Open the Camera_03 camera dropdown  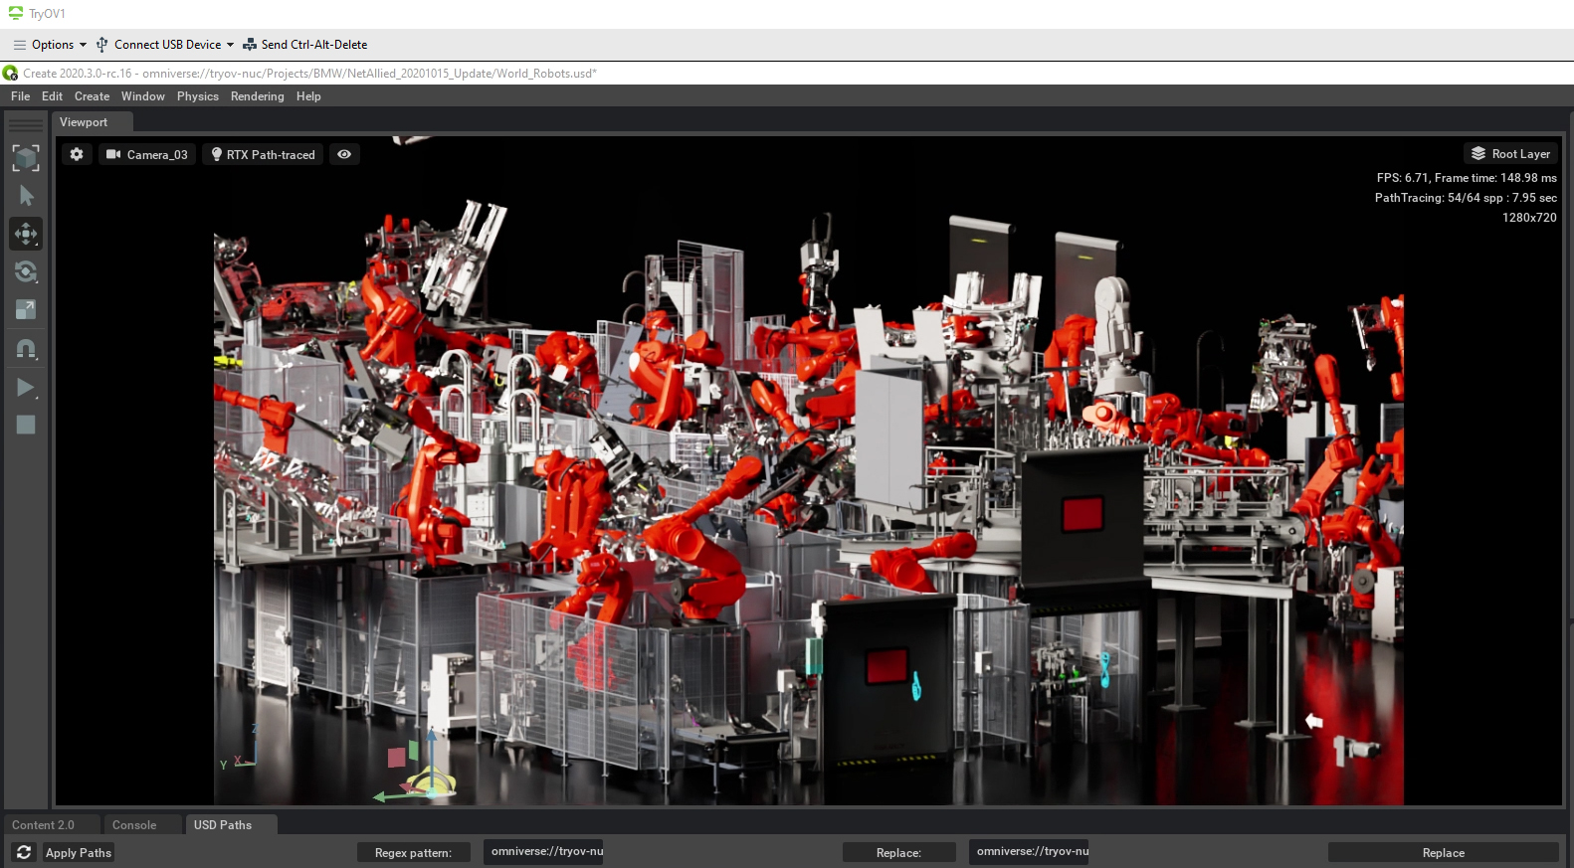point(147,154)
